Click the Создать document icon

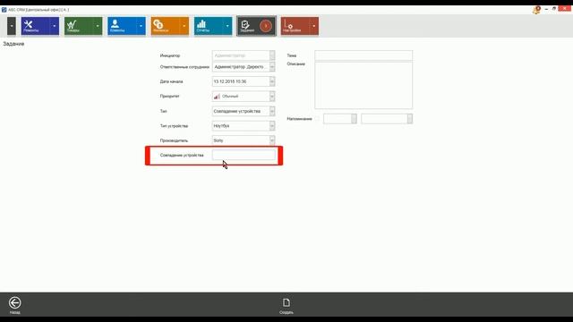click(x=286, y=302)
